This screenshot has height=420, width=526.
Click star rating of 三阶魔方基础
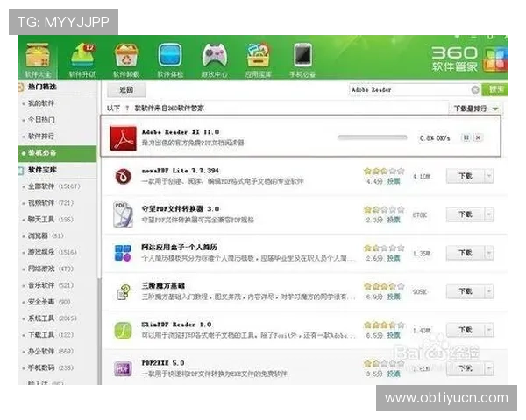(384, 287)
